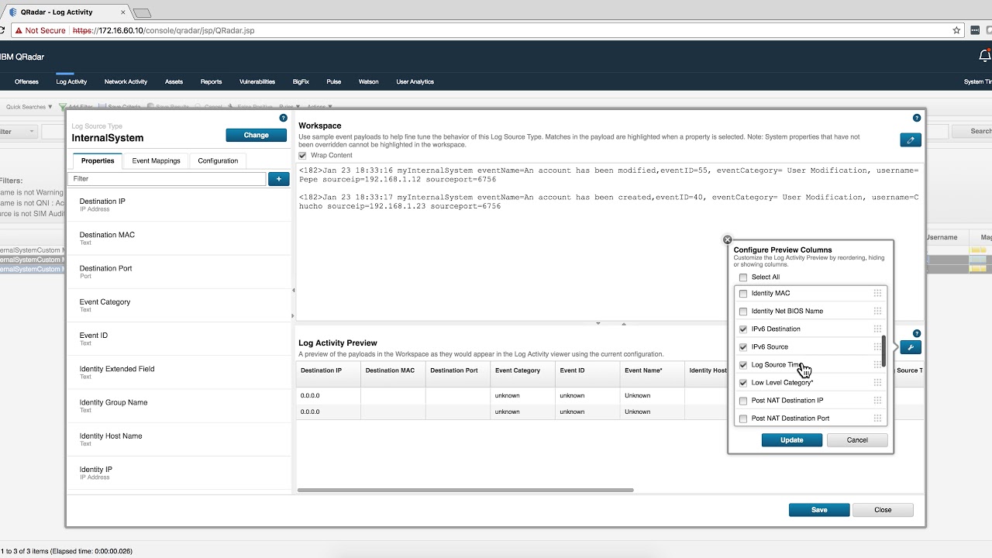Close the Configure Preview Columns popup with X
The height and width of the screenshot is (558, 992).
[727, 239]
